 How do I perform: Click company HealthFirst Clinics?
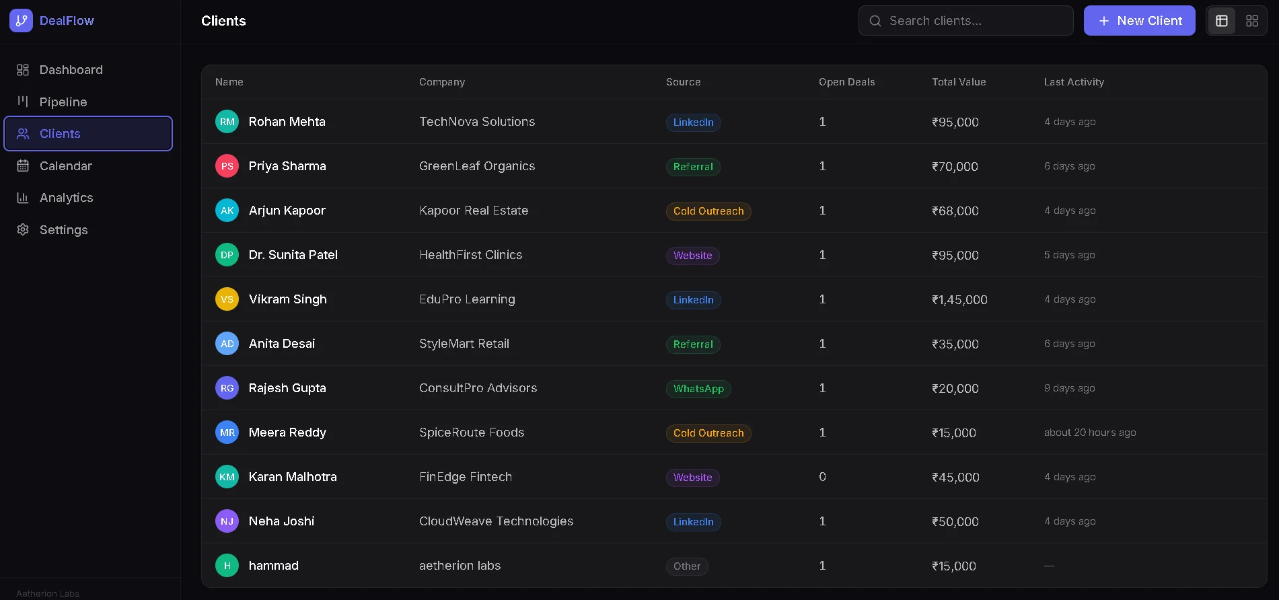point(470,255)
